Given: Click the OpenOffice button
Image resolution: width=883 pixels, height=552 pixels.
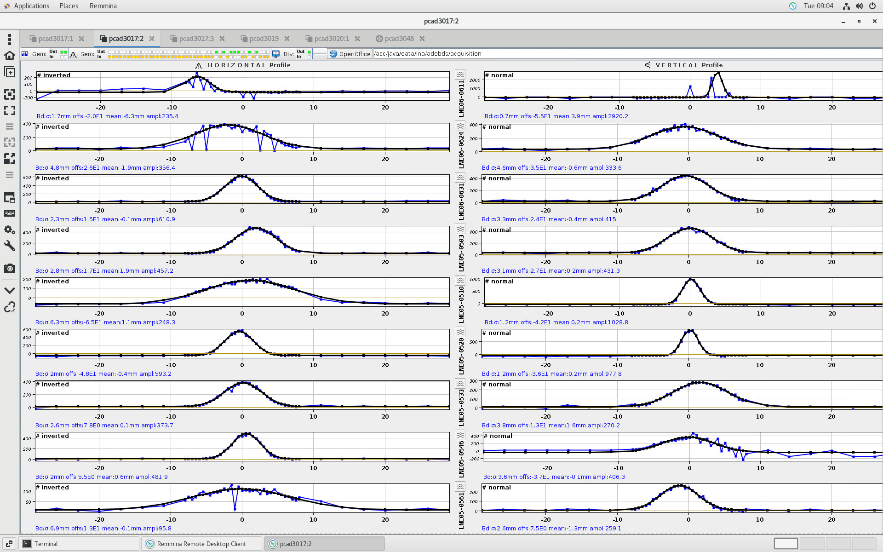Looking at the screenshot, I should click(x=350, y=54).
